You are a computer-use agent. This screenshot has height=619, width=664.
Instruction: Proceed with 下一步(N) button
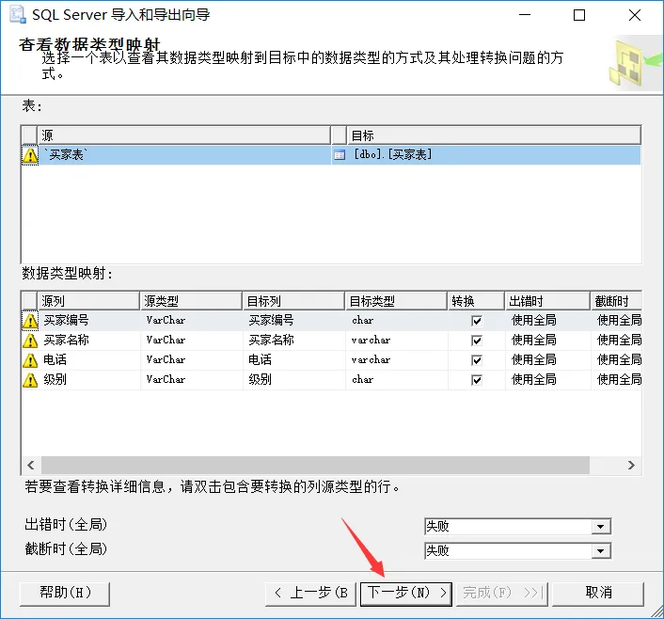coord(406,594)
